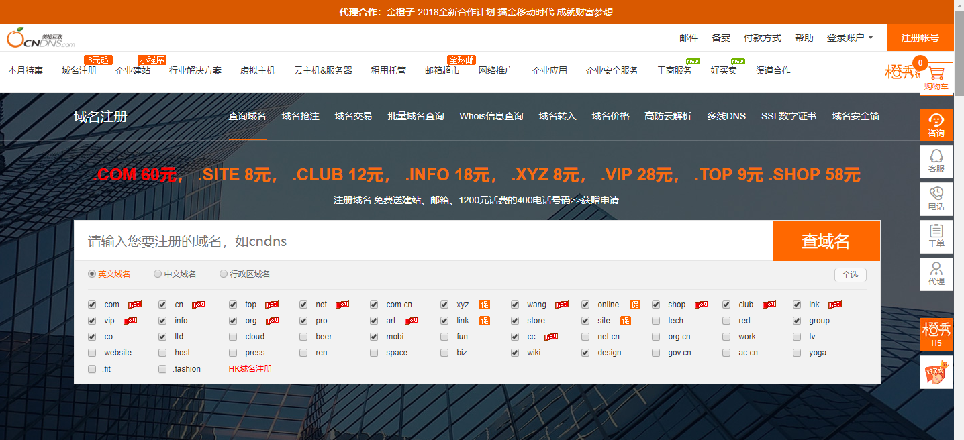Open the shopping cart icon
The width and height of the screenshot is (964, 440).
pyautogui.click(x=936, y=78)
